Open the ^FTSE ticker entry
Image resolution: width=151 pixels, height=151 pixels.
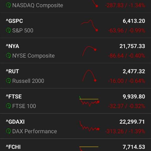14,97
